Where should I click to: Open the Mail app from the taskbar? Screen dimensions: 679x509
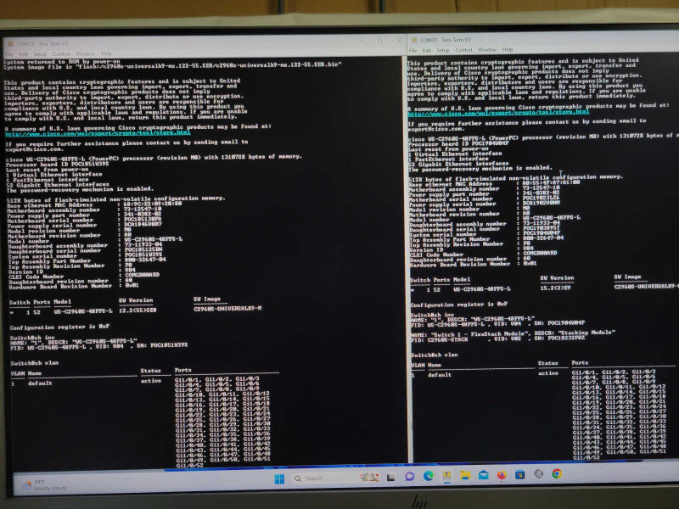(483, 475)
